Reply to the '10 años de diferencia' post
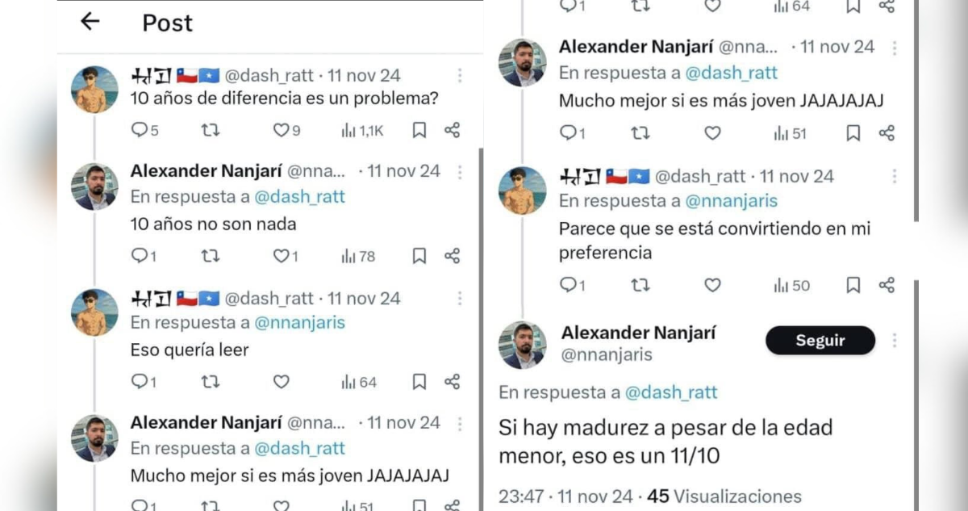968x511 pixels. pyautogui.click(x=140, y=130)
